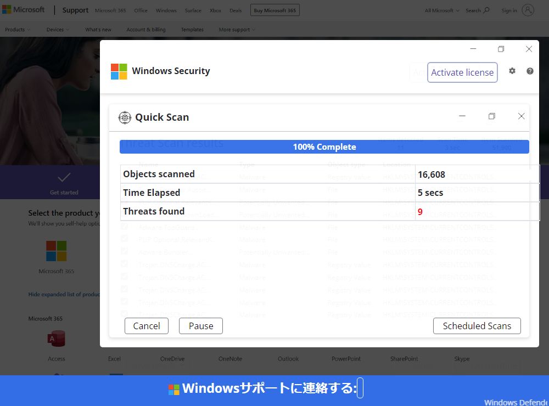549x406 pixels.
Task: Minimize the Windows Security window
Action: 473,49
